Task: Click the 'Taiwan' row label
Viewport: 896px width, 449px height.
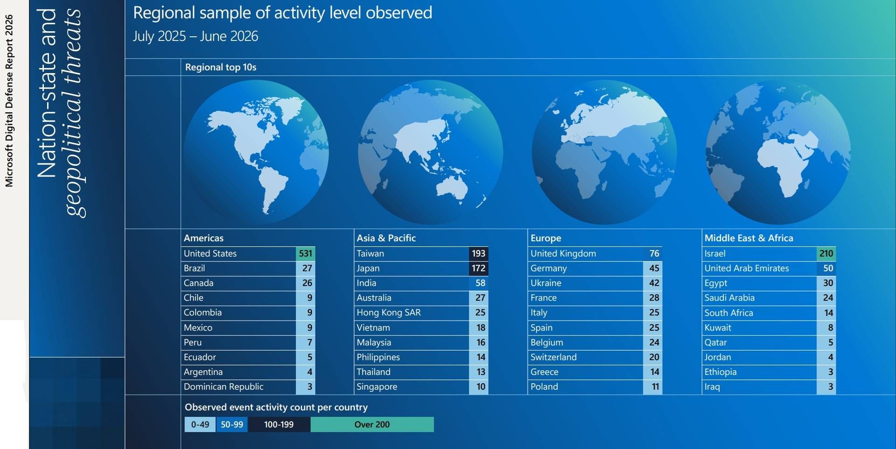Action: (370, 253)
